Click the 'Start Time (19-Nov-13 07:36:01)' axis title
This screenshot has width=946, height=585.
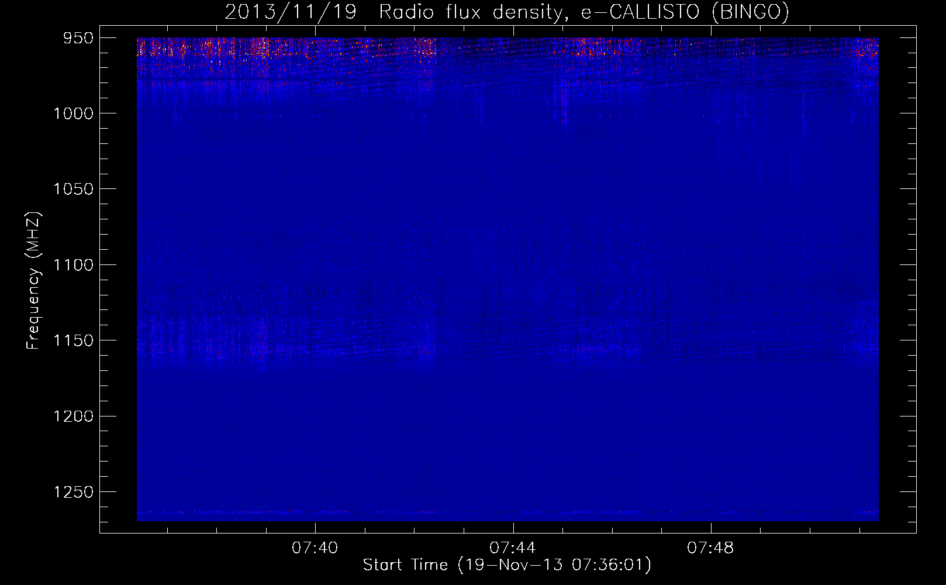tap(507, 565)
